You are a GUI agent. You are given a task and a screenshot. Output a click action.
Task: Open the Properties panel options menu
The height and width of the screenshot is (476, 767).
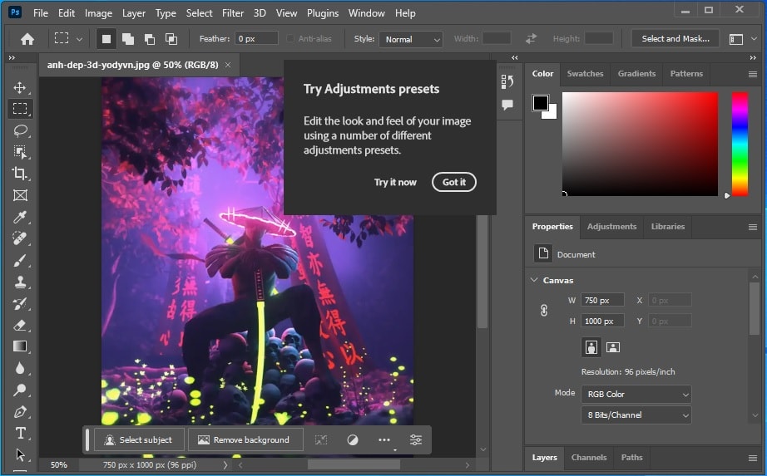753,227
